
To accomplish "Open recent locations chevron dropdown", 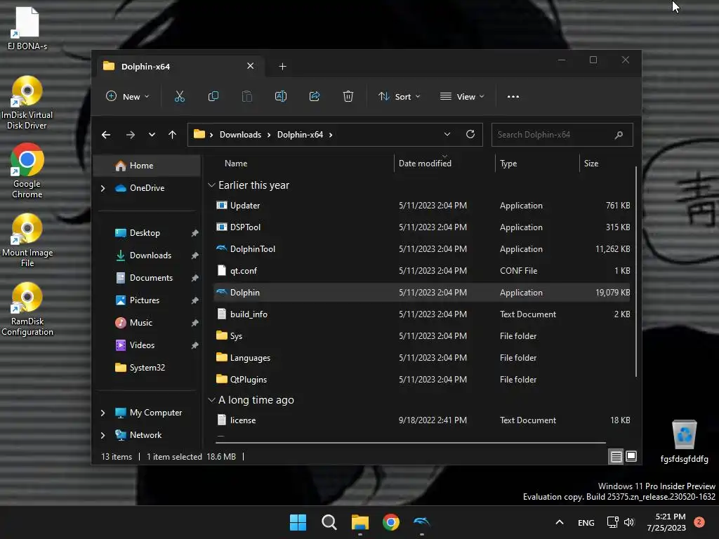I will pyautogui.click(x=152, y=135).
